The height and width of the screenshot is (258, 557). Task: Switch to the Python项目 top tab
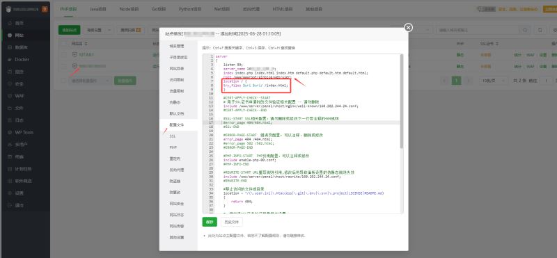point(190,9)
